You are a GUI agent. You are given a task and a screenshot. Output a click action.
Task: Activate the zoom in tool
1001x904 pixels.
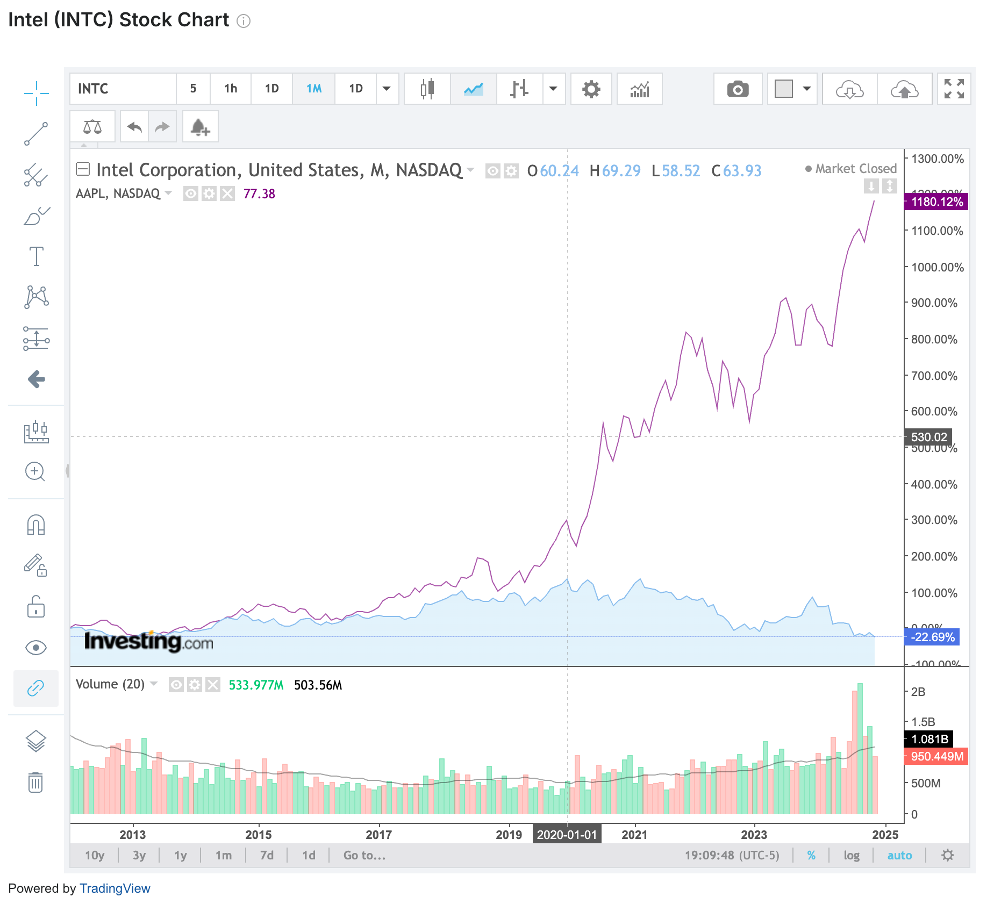click(35, 472)
